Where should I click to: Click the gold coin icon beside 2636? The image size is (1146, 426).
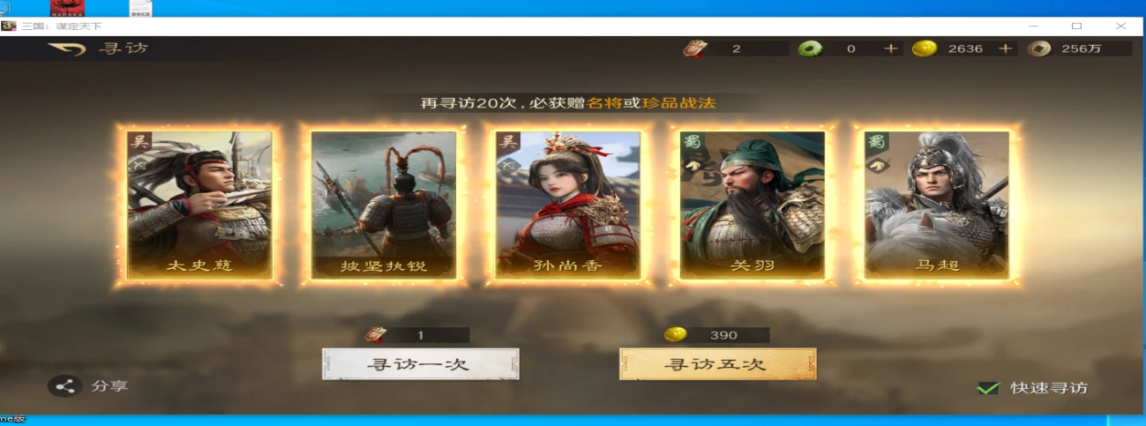pos(924,49)
